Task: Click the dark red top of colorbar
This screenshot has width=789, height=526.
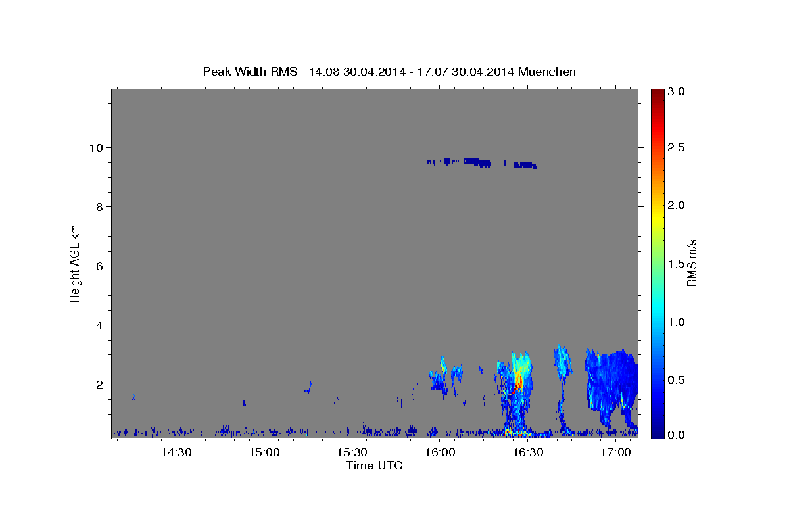Action: coord(657,95)
